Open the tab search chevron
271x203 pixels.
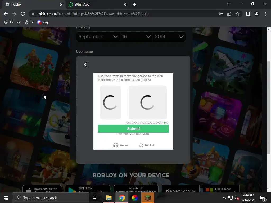click(228, 4)
